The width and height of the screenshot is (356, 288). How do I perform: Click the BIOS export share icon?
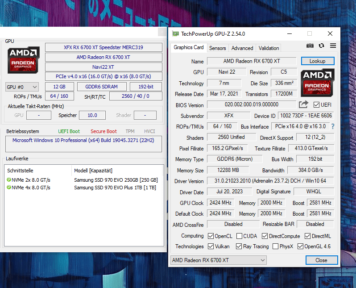(x=303, y=104)
